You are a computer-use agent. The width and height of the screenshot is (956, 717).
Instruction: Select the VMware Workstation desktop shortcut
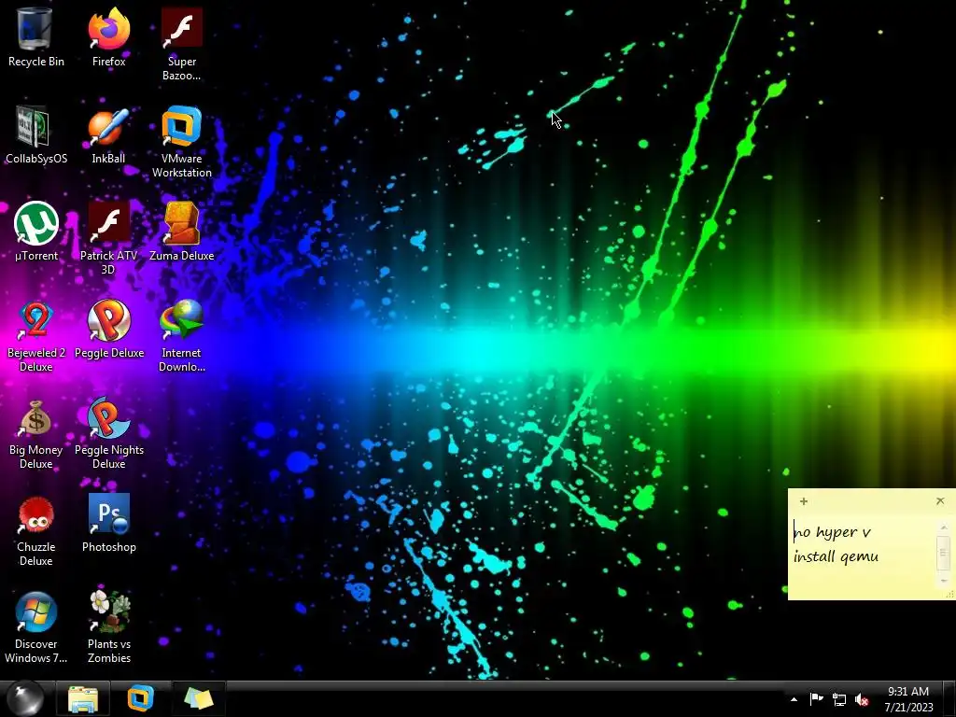pyautogui.click(x=182, y=142)
